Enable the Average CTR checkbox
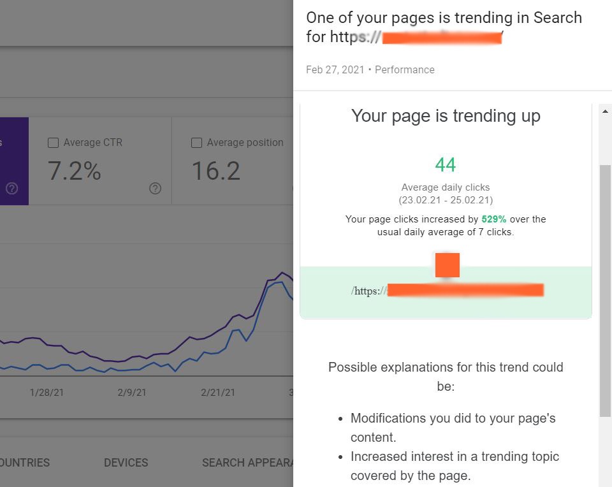 pos(53,143)
